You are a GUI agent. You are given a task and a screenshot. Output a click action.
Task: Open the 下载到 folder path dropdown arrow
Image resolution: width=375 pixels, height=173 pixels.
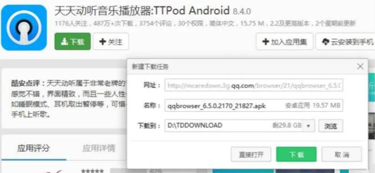[308, 126]
